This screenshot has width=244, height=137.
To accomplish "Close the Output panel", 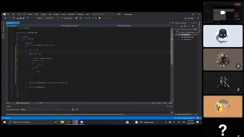I will [172, 107].
